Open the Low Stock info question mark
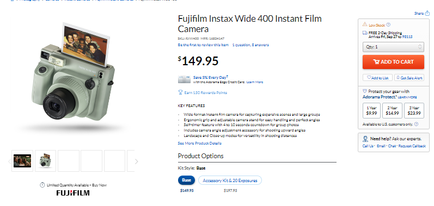This screenshot has width=434, height=206. [x=388, y=24]
